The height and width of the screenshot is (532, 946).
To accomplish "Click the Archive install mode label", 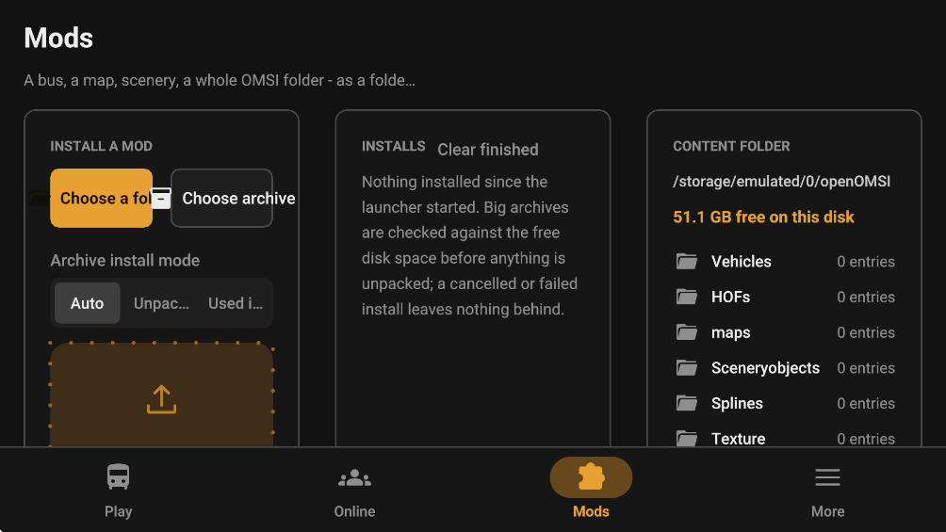I will 125,261.
